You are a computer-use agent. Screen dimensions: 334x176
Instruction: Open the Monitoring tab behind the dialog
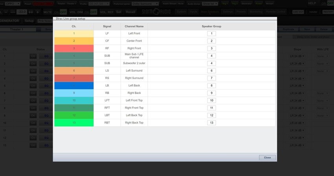[256, 12]
